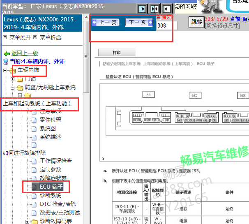Click the left-arrow panel layout icon

pyautogui.click(x=167, y=9)
